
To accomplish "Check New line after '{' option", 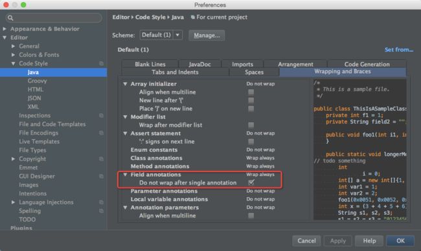I will [x=251, y=100].
